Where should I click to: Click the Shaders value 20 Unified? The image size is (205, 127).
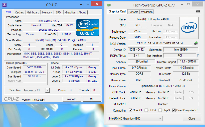click(142, 62)
